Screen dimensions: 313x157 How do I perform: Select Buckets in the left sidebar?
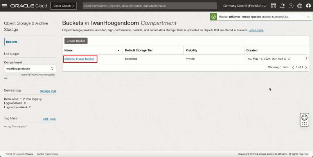[11, 42]
